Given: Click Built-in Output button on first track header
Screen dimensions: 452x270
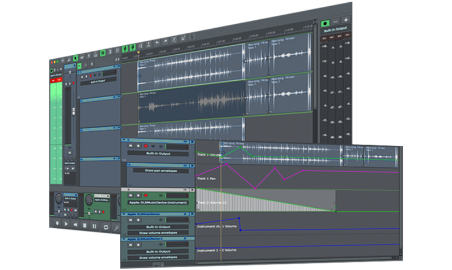Looking at the screenshot, I should coord(97,81).
